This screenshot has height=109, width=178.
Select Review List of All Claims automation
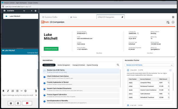[x=81, y=71]
